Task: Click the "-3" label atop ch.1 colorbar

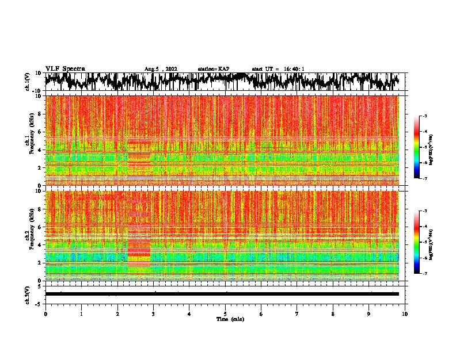Action: pyautogui.click(x=425, y=116)
